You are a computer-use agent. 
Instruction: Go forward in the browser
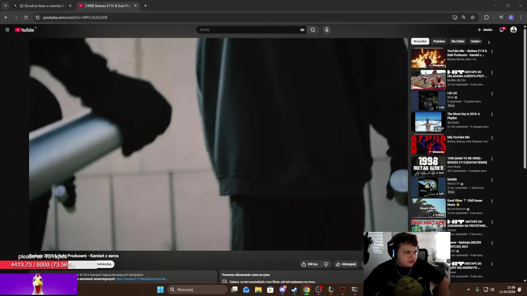click(x=16, y=17)
